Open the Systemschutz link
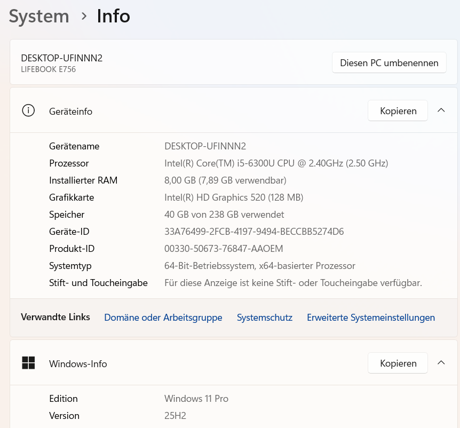The image size is (460, 428). pos(265,318)
